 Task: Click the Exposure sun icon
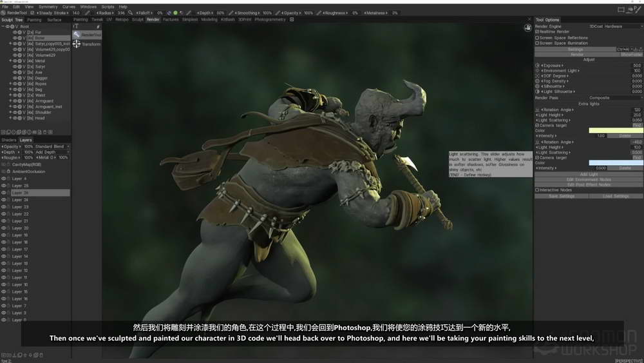pos(537,65)
